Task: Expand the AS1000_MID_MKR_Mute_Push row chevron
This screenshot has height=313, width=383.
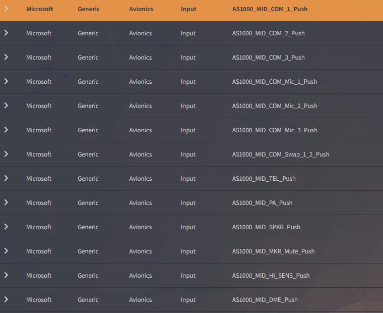Action: click(x=6, y=251)
